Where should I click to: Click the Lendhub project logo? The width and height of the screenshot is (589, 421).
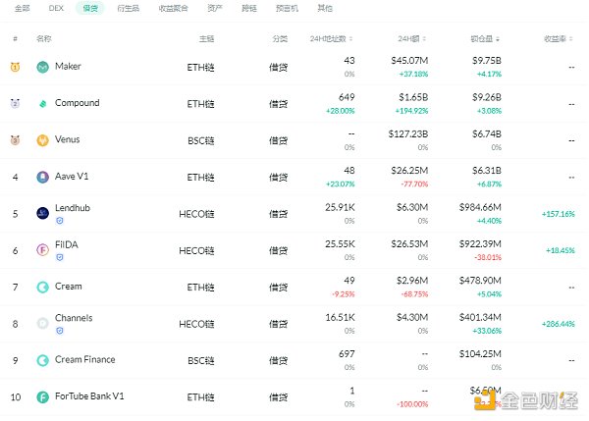[43, 213]
